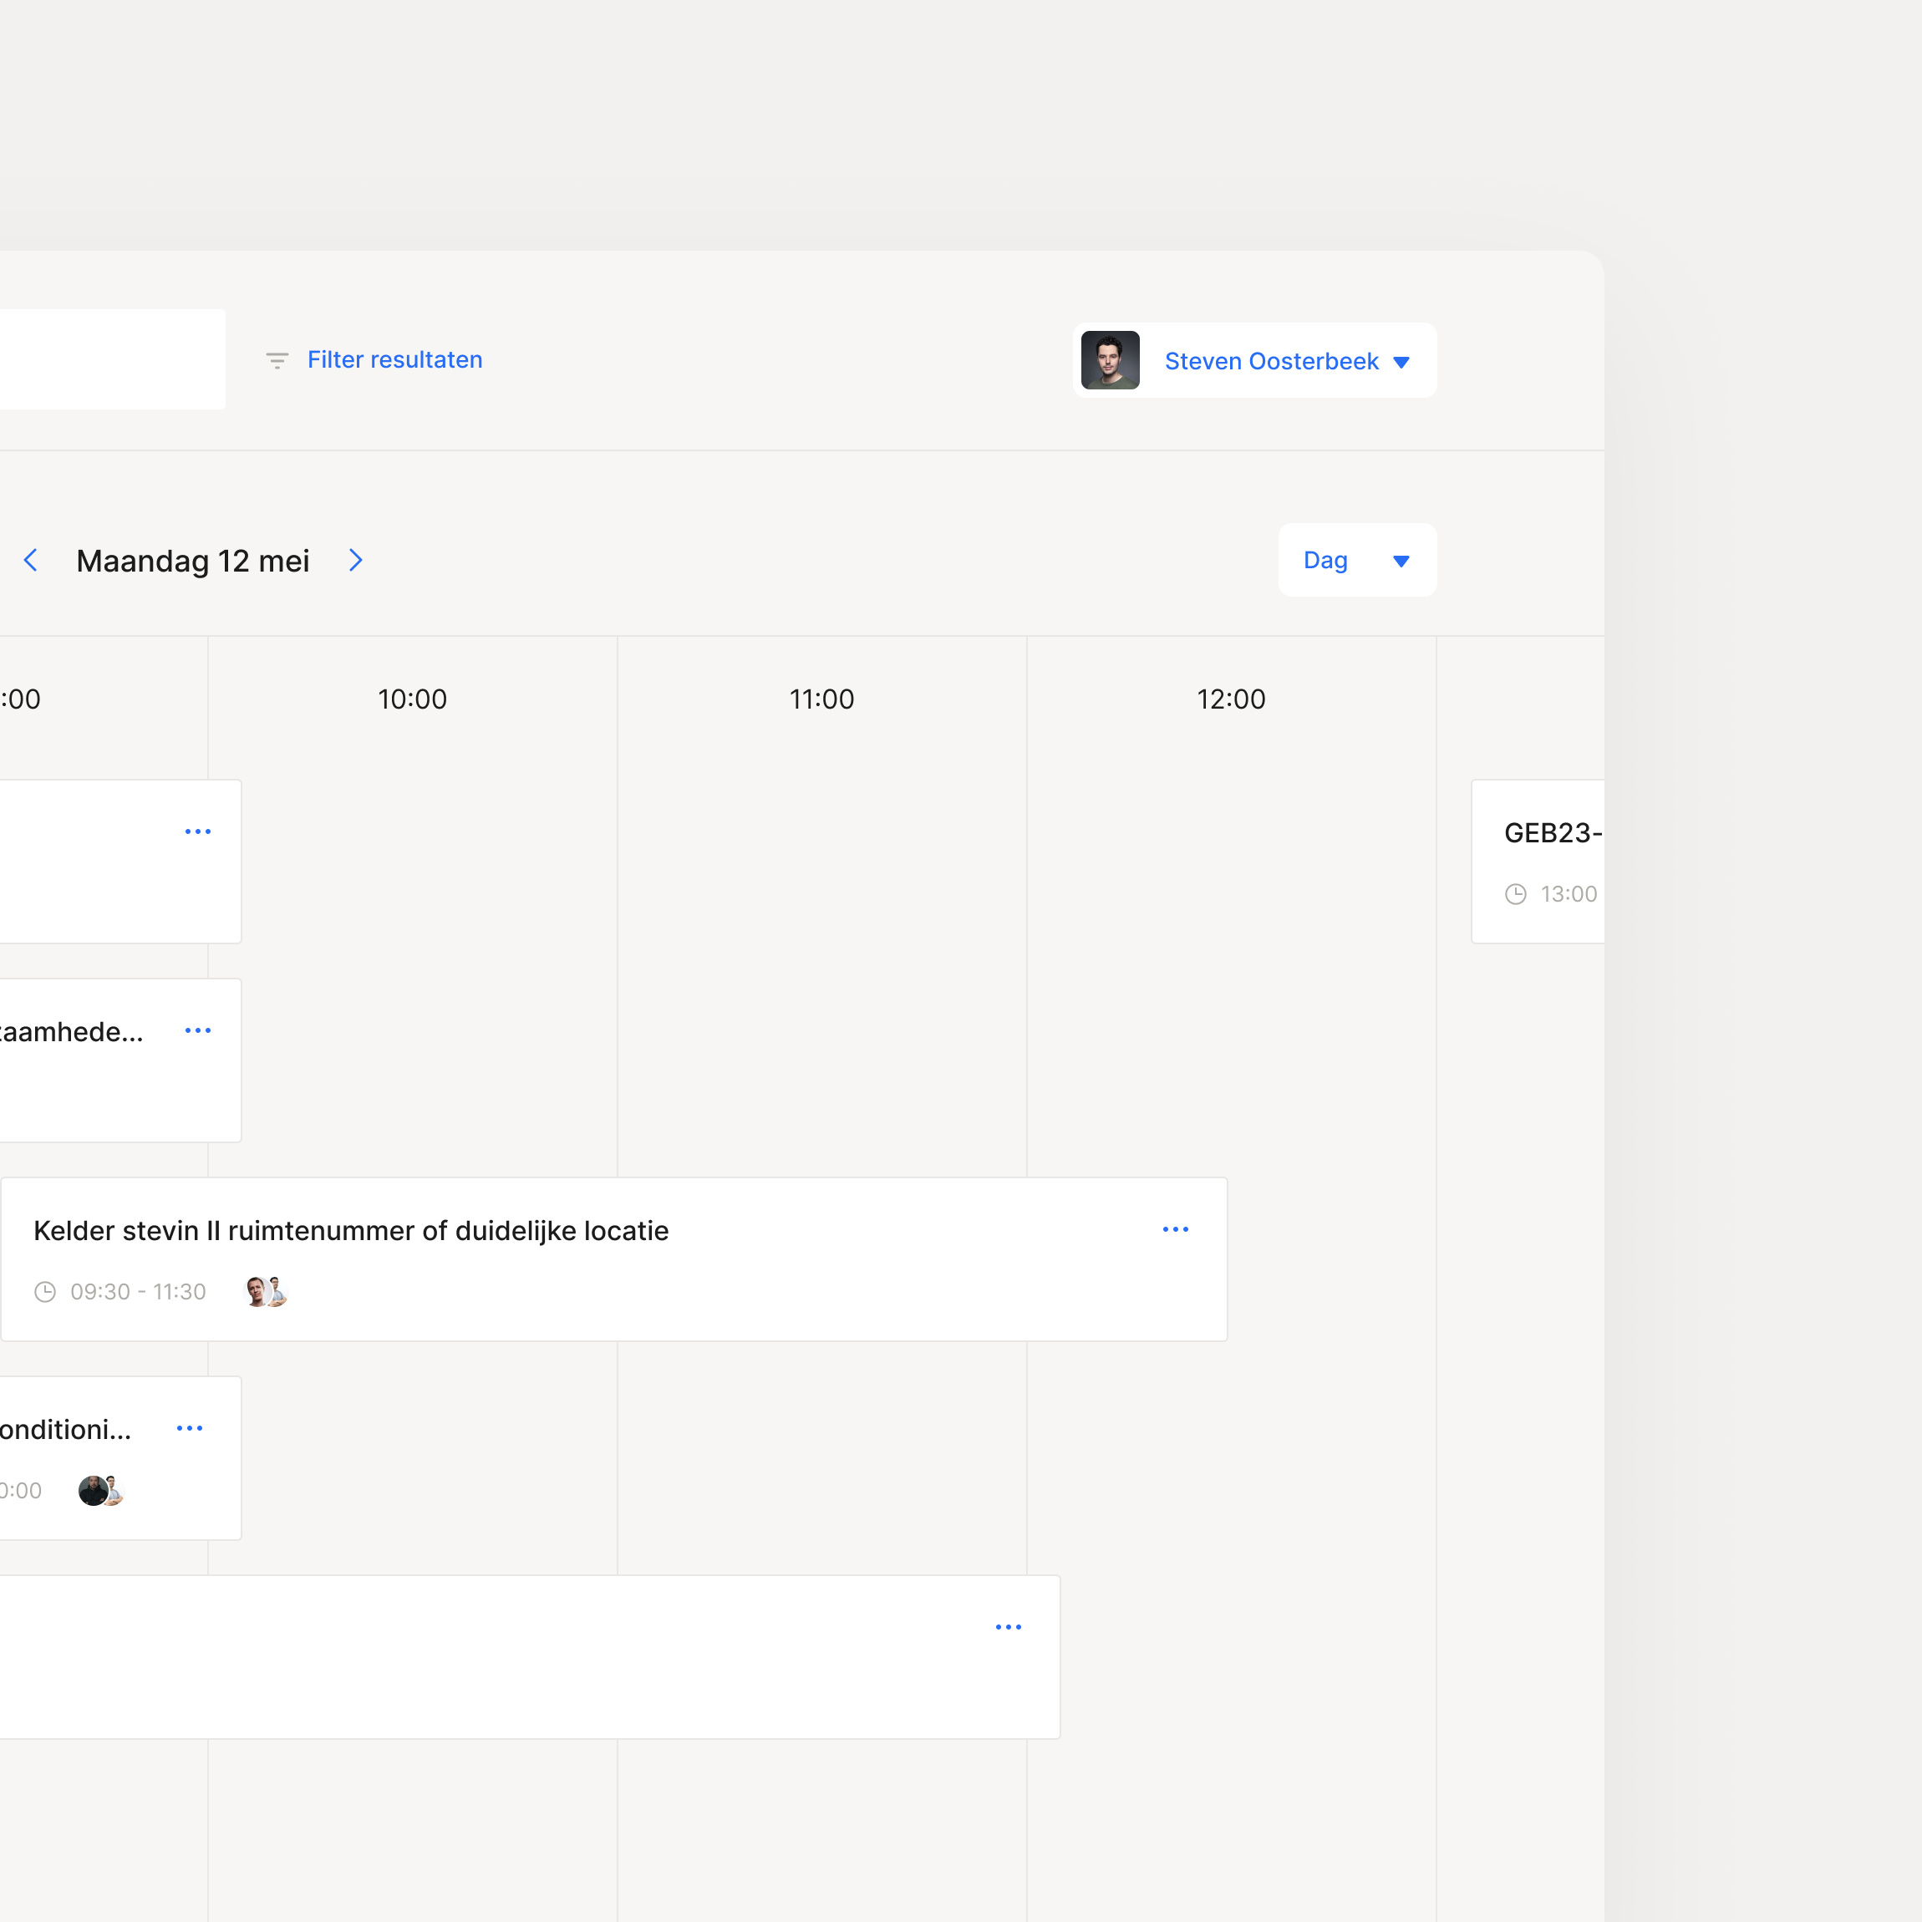The height and width of the screenshot is (1922, 1922).
Task: Open the Filter resultaten panel
Action: click(394, 359)
